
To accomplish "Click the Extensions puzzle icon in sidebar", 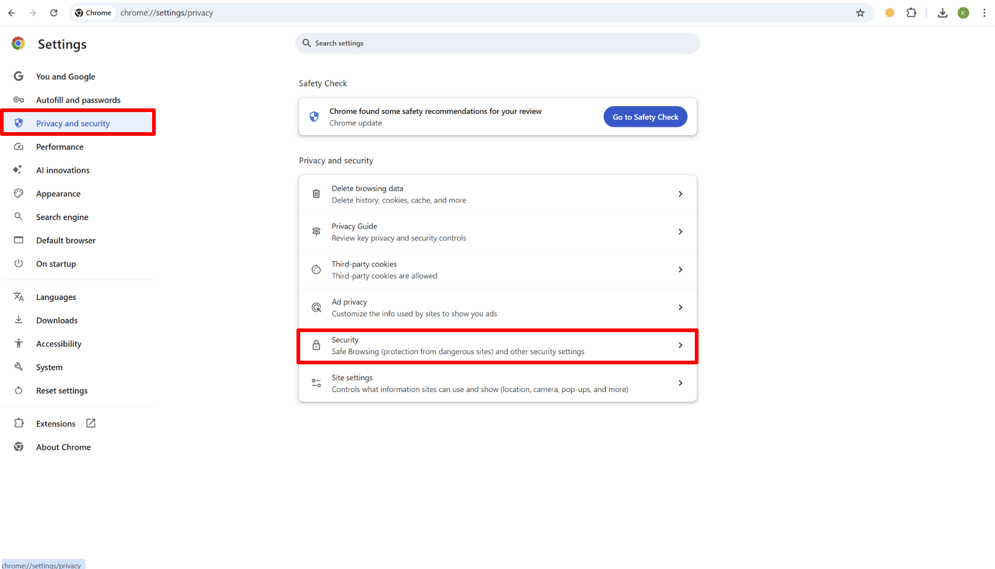I will 18,423.
